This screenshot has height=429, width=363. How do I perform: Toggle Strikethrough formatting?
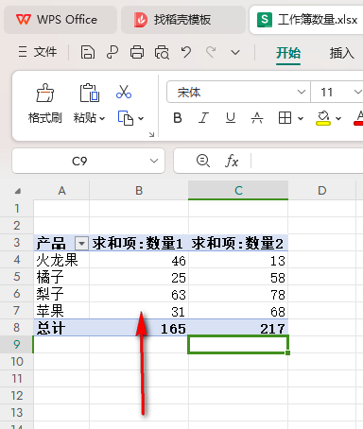[x=257, y=118]
